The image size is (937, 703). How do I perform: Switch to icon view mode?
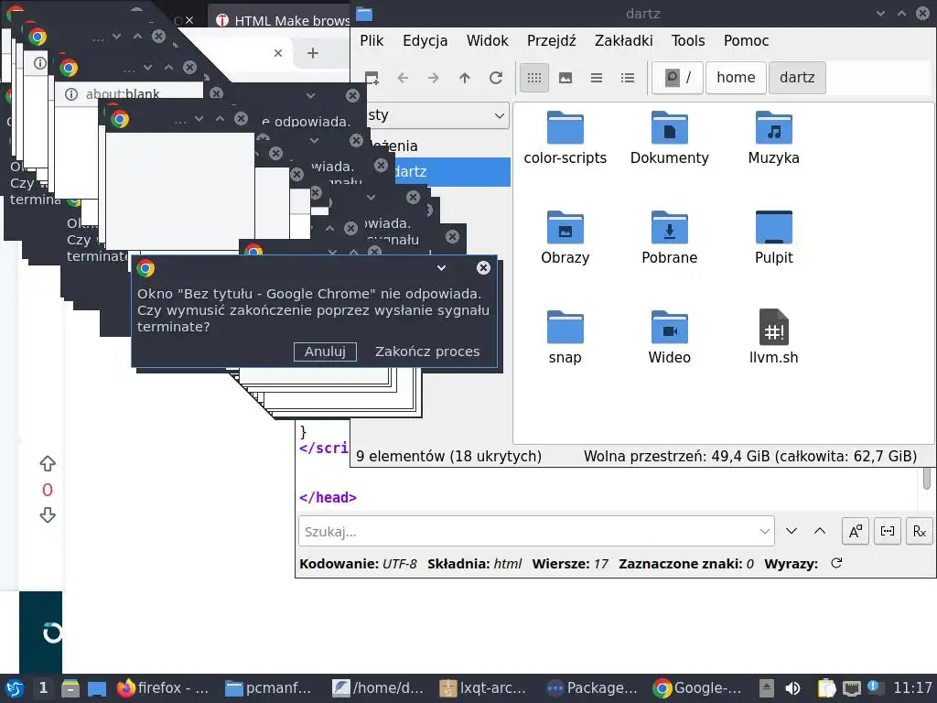tap(534, 78)
